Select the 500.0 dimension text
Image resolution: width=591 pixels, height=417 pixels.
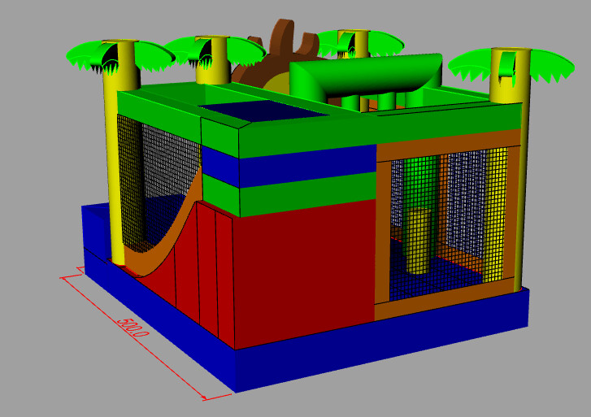(133, 328)
